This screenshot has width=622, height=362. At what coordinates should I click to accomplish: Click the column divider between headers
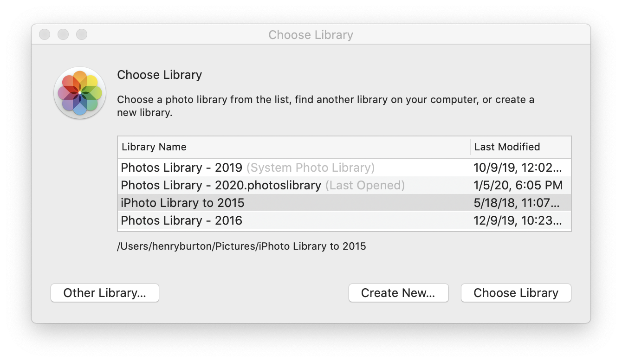[470, 147]
